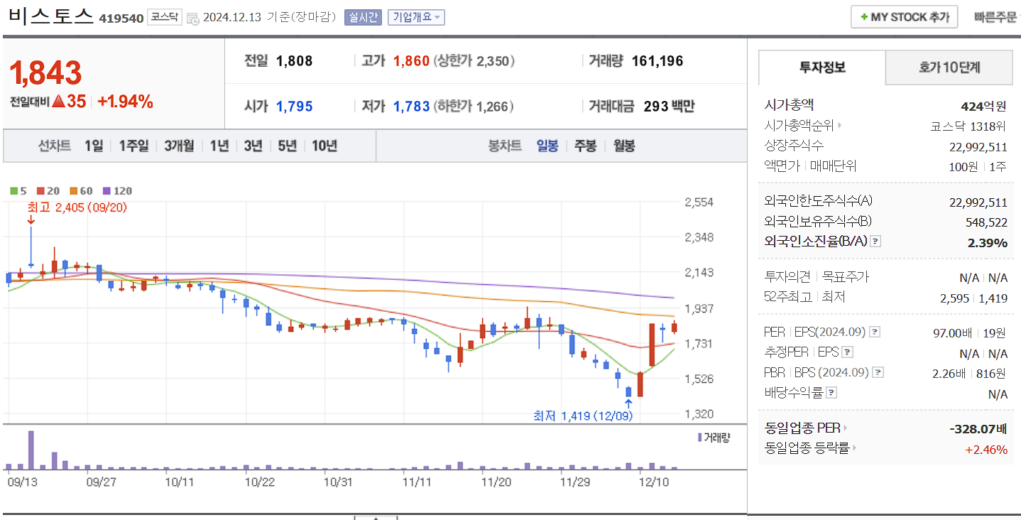Click the help icon next to BPS(2024.09)
The image size is (1021, 520).
(x=877, y=372)
